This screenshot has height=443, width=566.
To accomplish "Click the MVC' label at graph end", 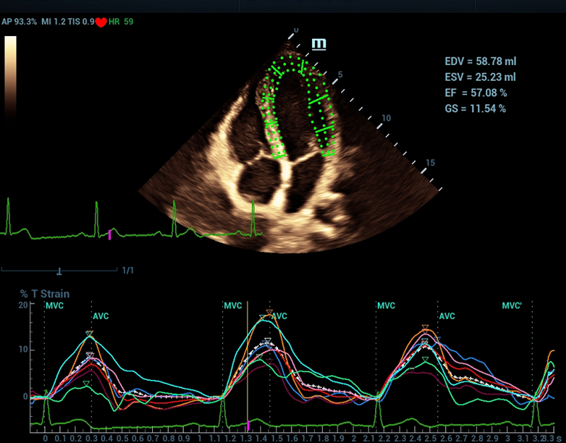I will [x=512, y=306].
